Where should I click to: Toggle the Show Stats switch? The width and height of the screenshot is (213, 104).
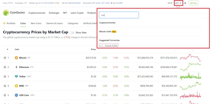(72, 33)
